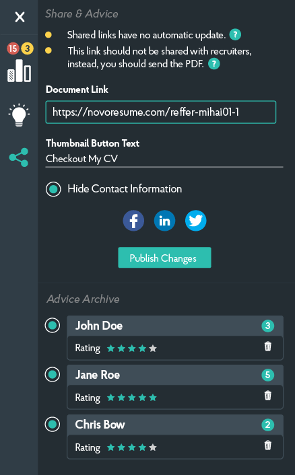Edit the Thumbnail Button Text field
Viewport: 295px width, 475px height.
(164, 159)
